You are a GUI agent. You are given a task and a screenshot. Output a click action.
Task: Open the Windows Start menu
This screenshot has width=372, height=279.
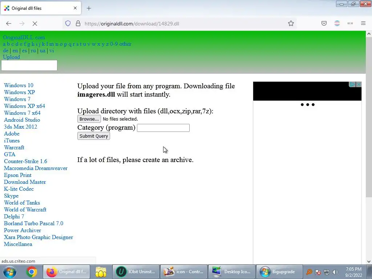click(x=10, y=272)
